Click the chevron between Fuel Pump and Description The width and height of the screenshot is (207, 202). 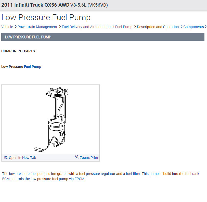click(135, 27)
